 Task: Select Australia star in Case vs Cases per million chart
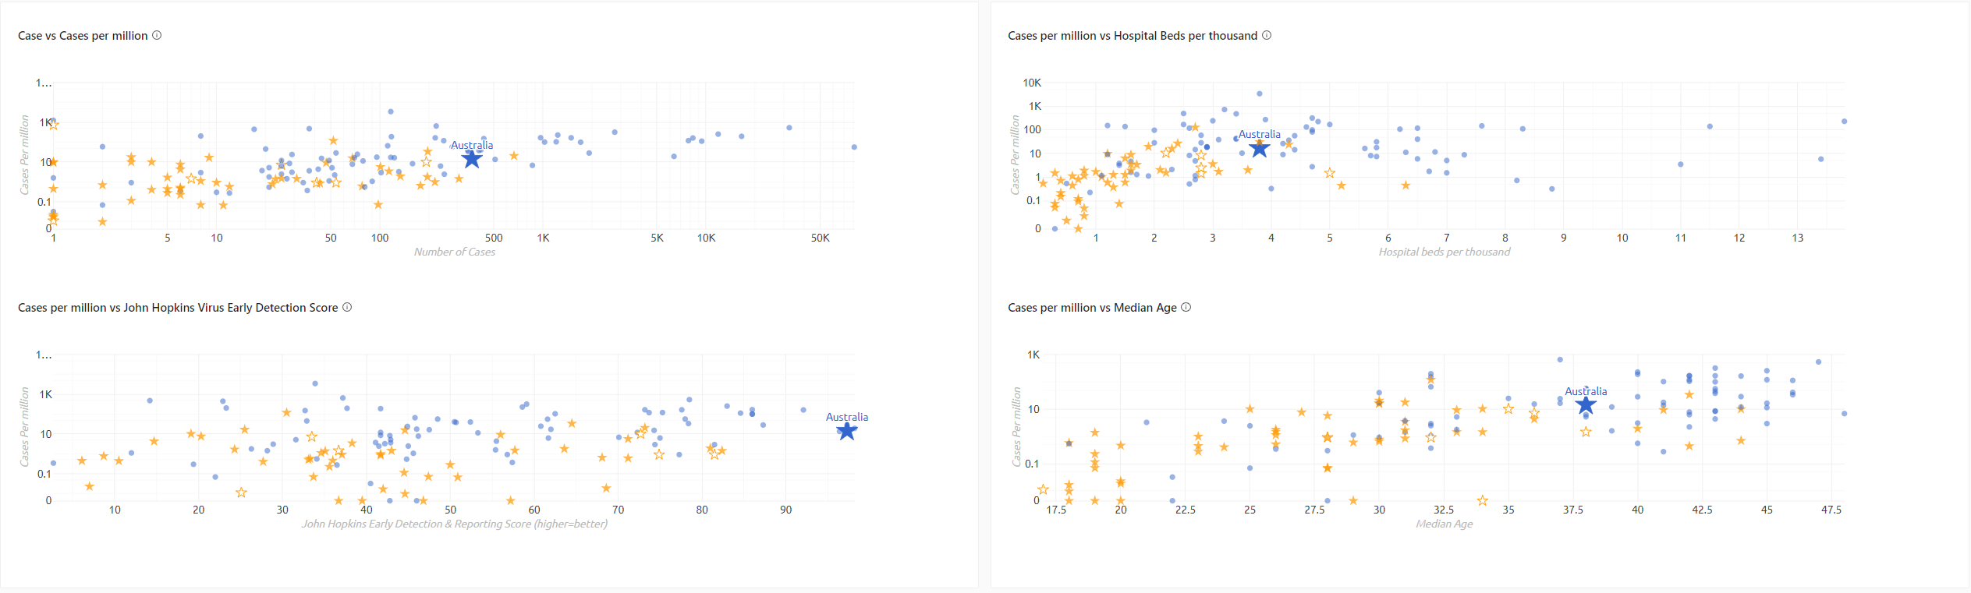tap(472, 159)
